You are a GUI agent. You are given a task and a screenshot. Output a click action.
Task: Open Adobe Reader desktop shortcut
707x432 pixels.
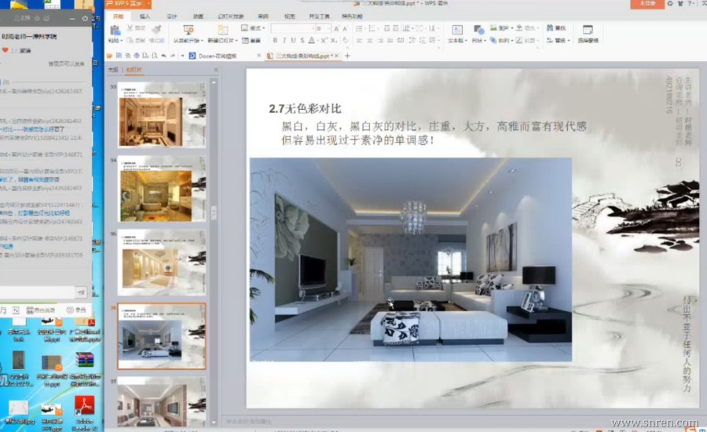click(x=84, y=413)
